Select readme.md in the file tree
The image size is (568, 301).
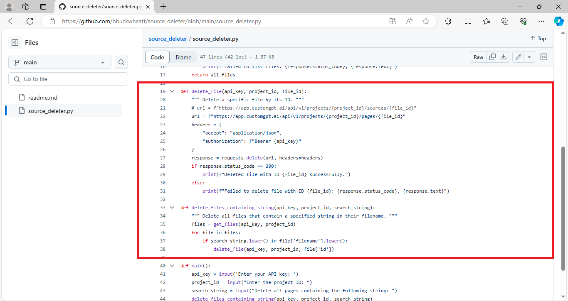tap(43, 97)
